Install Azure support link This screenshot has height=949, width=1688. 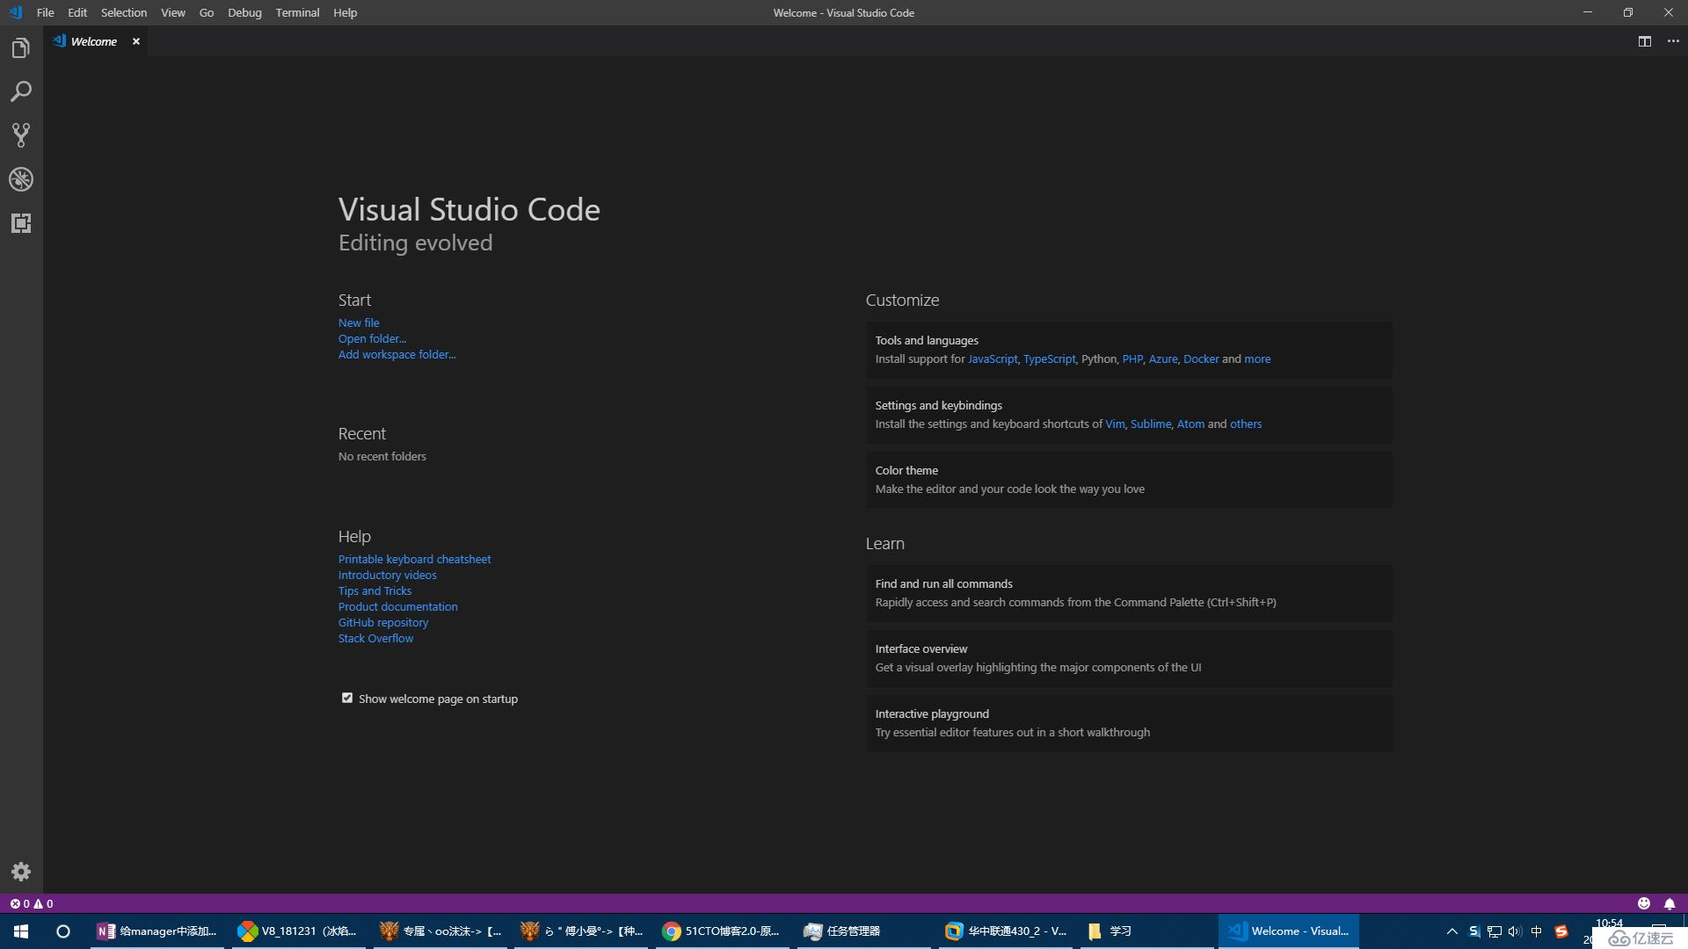1163,359
